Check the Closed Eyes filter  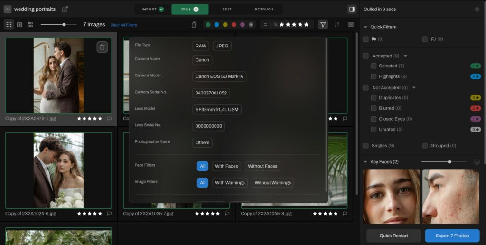(374, 119)
